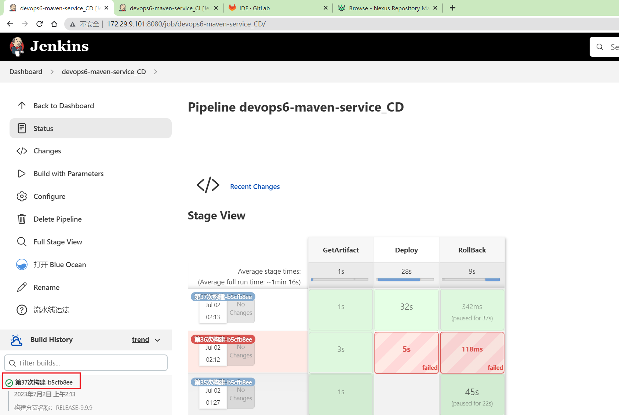Click the failed Deploy 5s stage cell
The width and height of the screenshot is (619, 415).
pos(407,353)
